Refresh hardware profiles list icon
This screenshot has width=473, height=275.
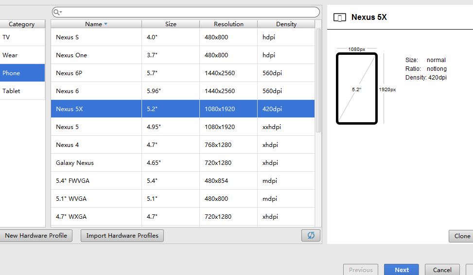coord(311,235)
